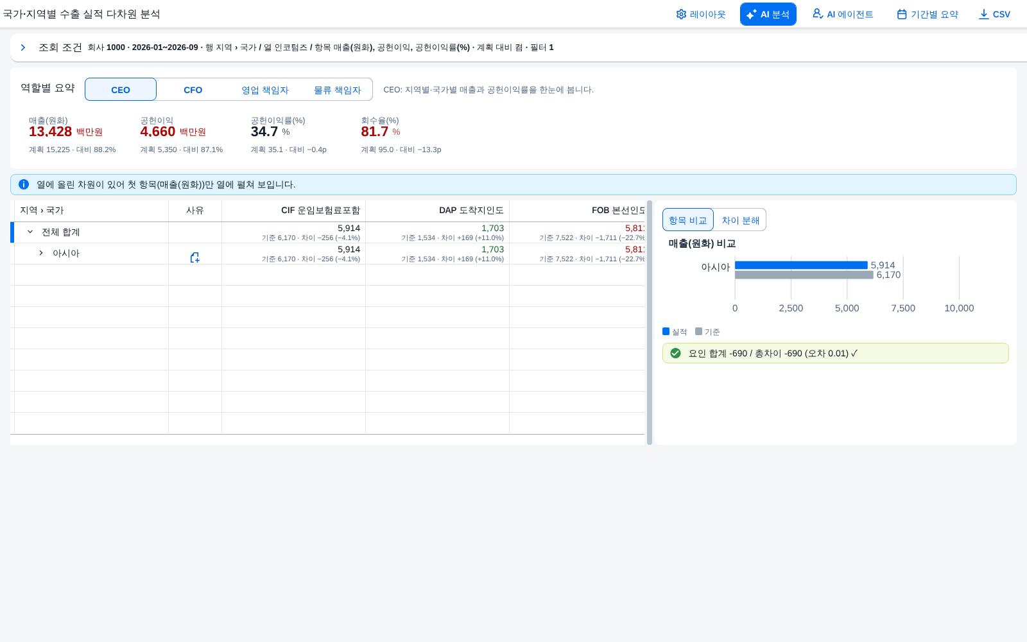Expand the 아시아 region row
Image resolution: width=1027 pixels, height=642 pixels.
pyautogui.click(x=40, y=253)
